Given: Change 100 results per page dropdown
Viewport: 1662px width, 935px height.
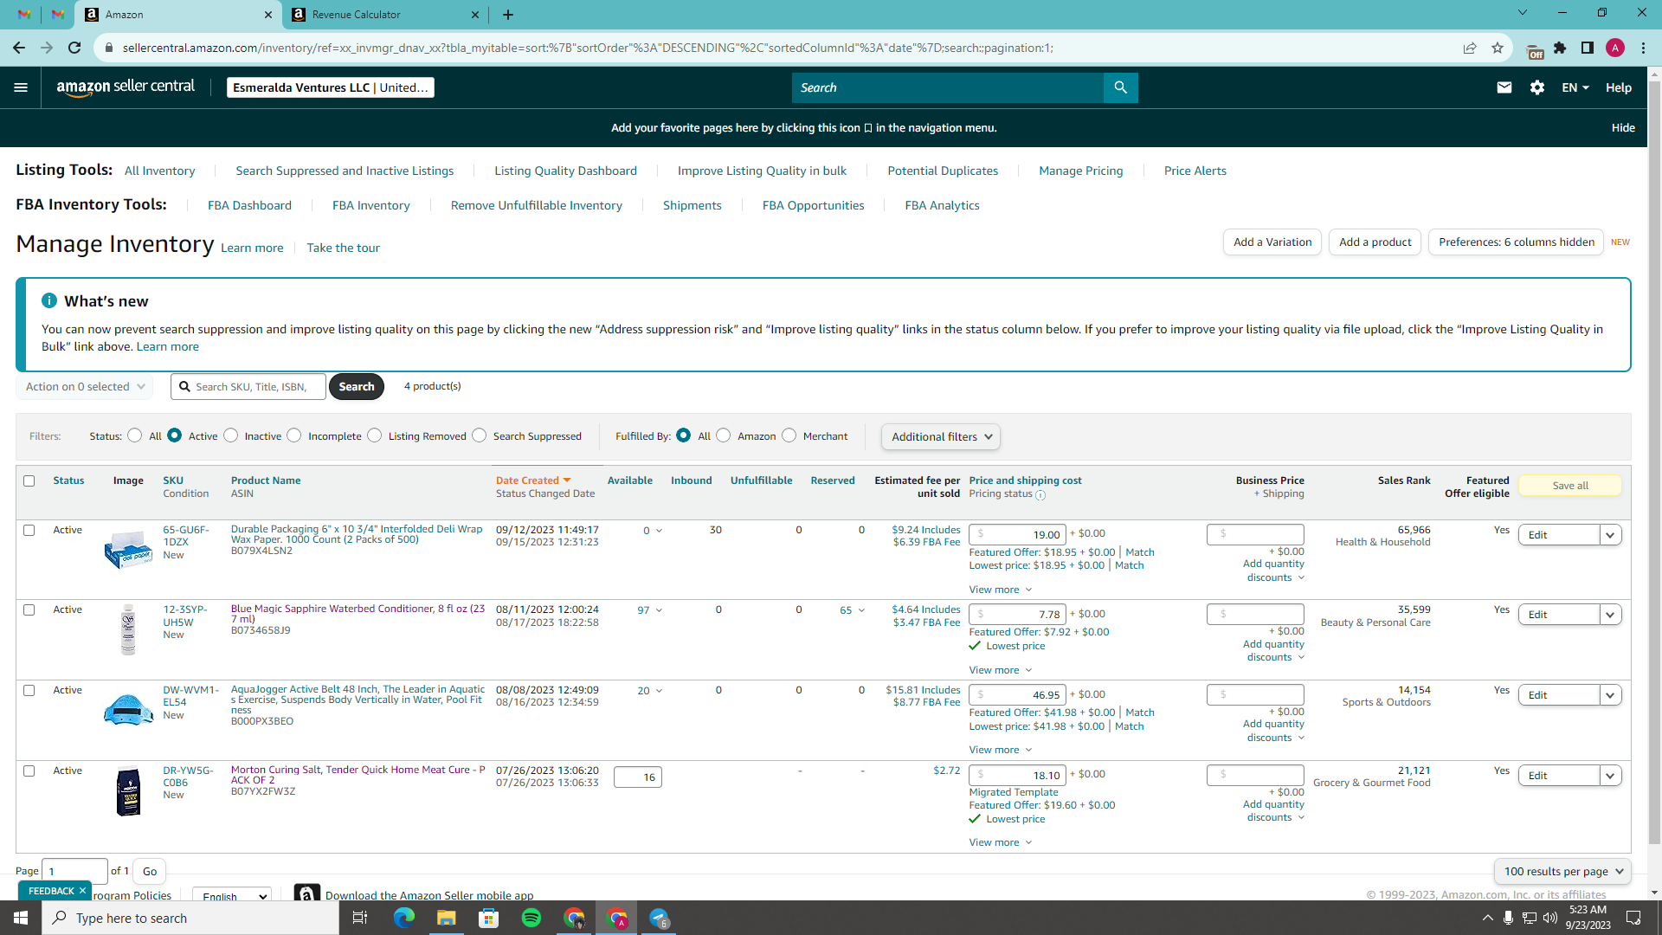Looking at the screenshot, I should [1562, 872].
